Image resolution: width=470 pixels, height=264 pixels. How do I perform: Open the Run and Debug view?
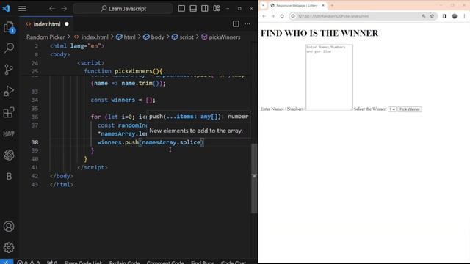(x=9, y=91)
